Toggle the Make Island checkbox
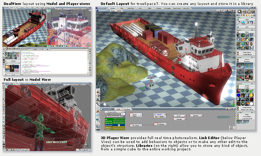The width and height of the screenshot is (261, 156). click(119, 125)
